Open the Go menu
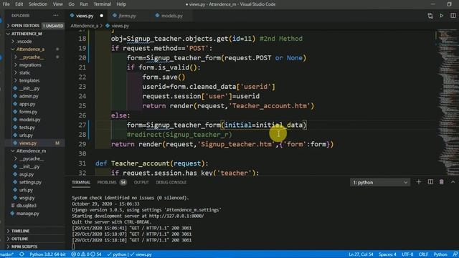The width and height of the screenshot is (459, 258). click(71, 4)
